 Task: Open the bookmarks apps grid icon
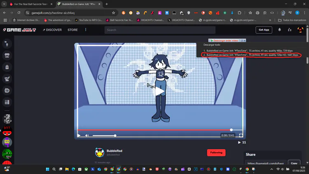5,20
